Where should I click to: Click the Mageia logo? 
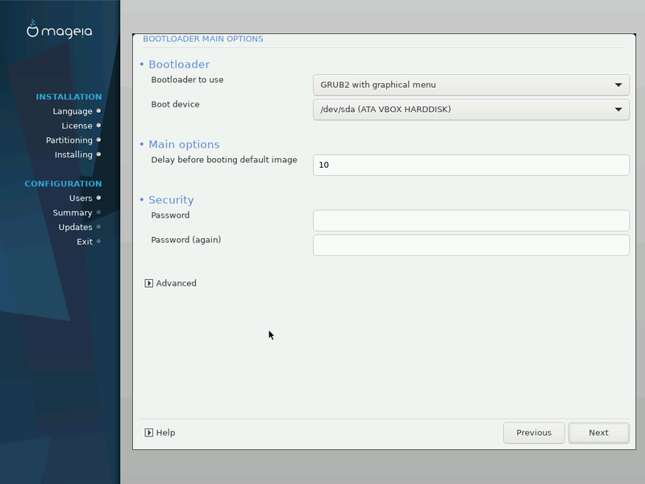(60, 30)
